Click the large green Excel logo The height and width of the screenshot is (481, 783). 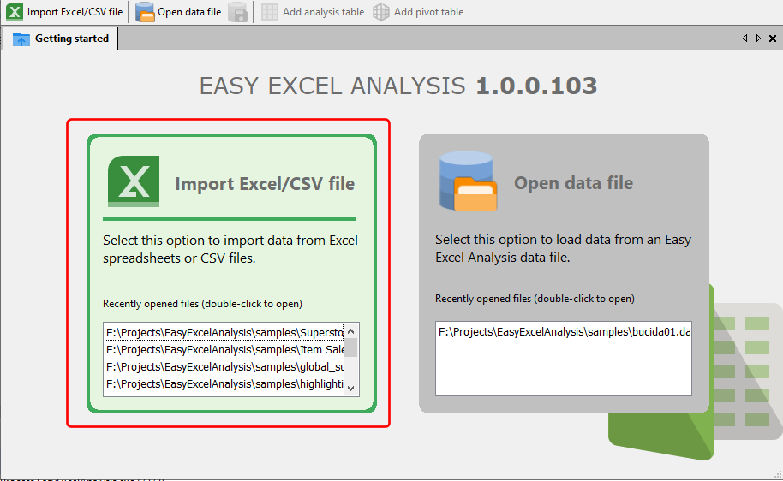(134, 181)
